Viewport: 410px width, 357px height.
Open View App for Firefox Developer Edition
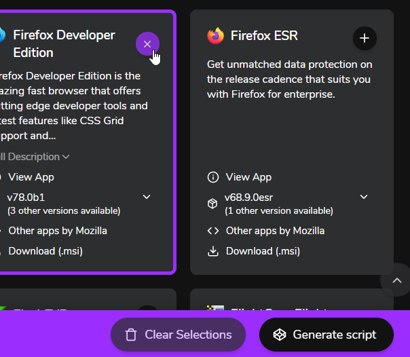click(31, 177)
